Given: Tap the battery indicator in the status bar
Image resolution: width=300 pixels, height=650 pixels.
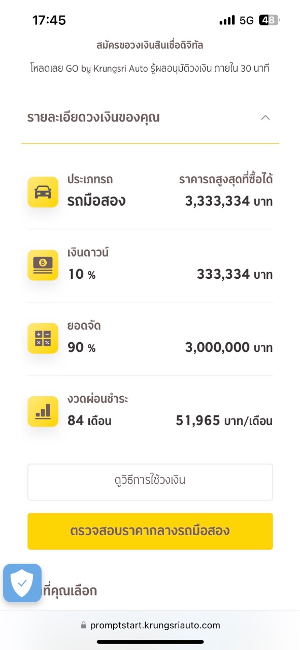Looking at the screenshot, I should (x=269, y=20).
